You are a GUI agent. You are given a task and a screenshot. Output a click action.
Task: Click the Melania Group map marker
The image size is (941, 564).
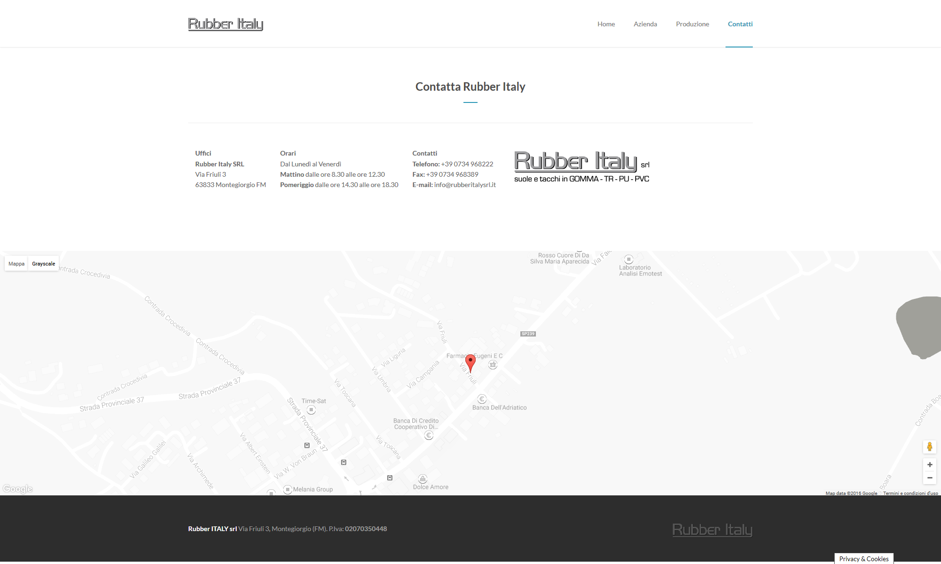click(288, 489)
